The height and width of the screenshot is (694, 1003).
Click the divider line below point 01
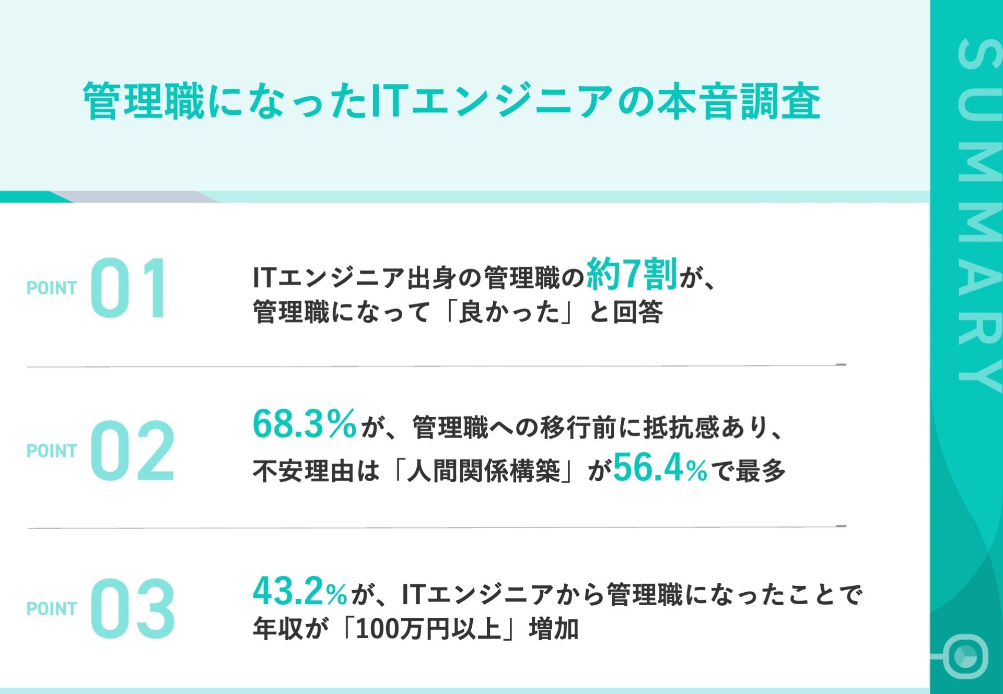tap(436, 366)
